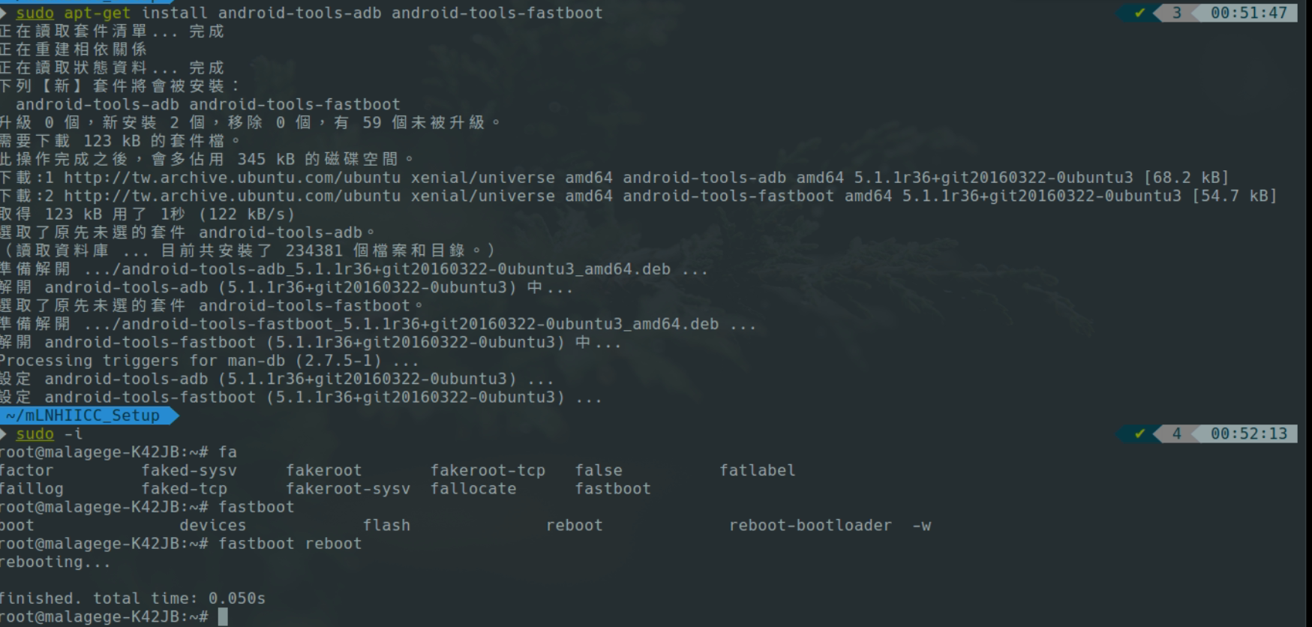Click the fallocate completion suggestion
The width and height of the screenshot is (1312, 627).
[473, 489]
